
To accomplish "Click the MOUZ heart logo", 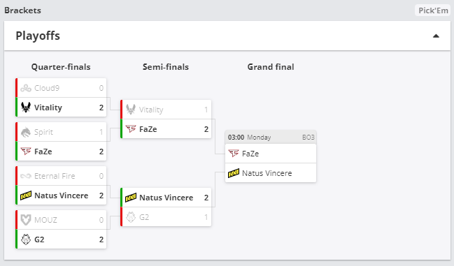I will (26, 220).
